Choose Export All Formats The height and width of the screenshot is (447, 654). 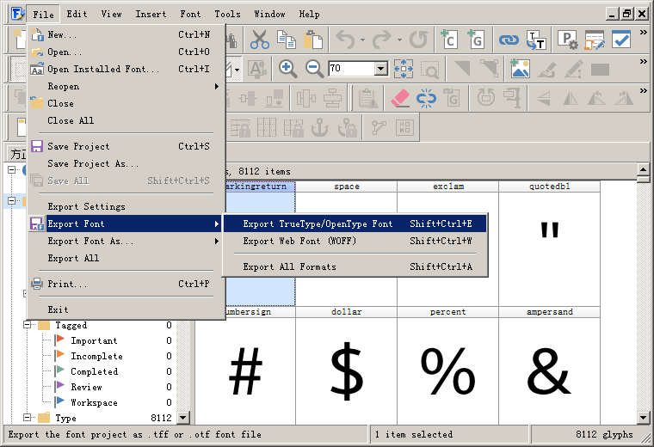[355, 266]
